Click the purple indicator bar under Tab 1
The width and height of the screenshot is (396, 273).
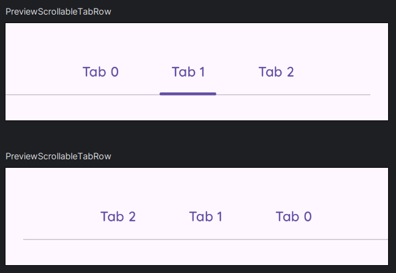188,94
